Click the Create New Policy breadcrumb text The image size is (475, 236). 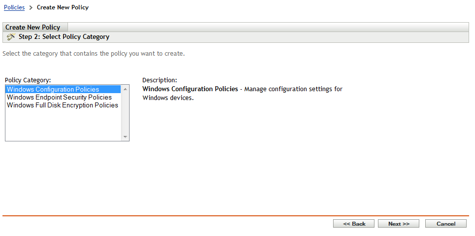coord(63,7)
